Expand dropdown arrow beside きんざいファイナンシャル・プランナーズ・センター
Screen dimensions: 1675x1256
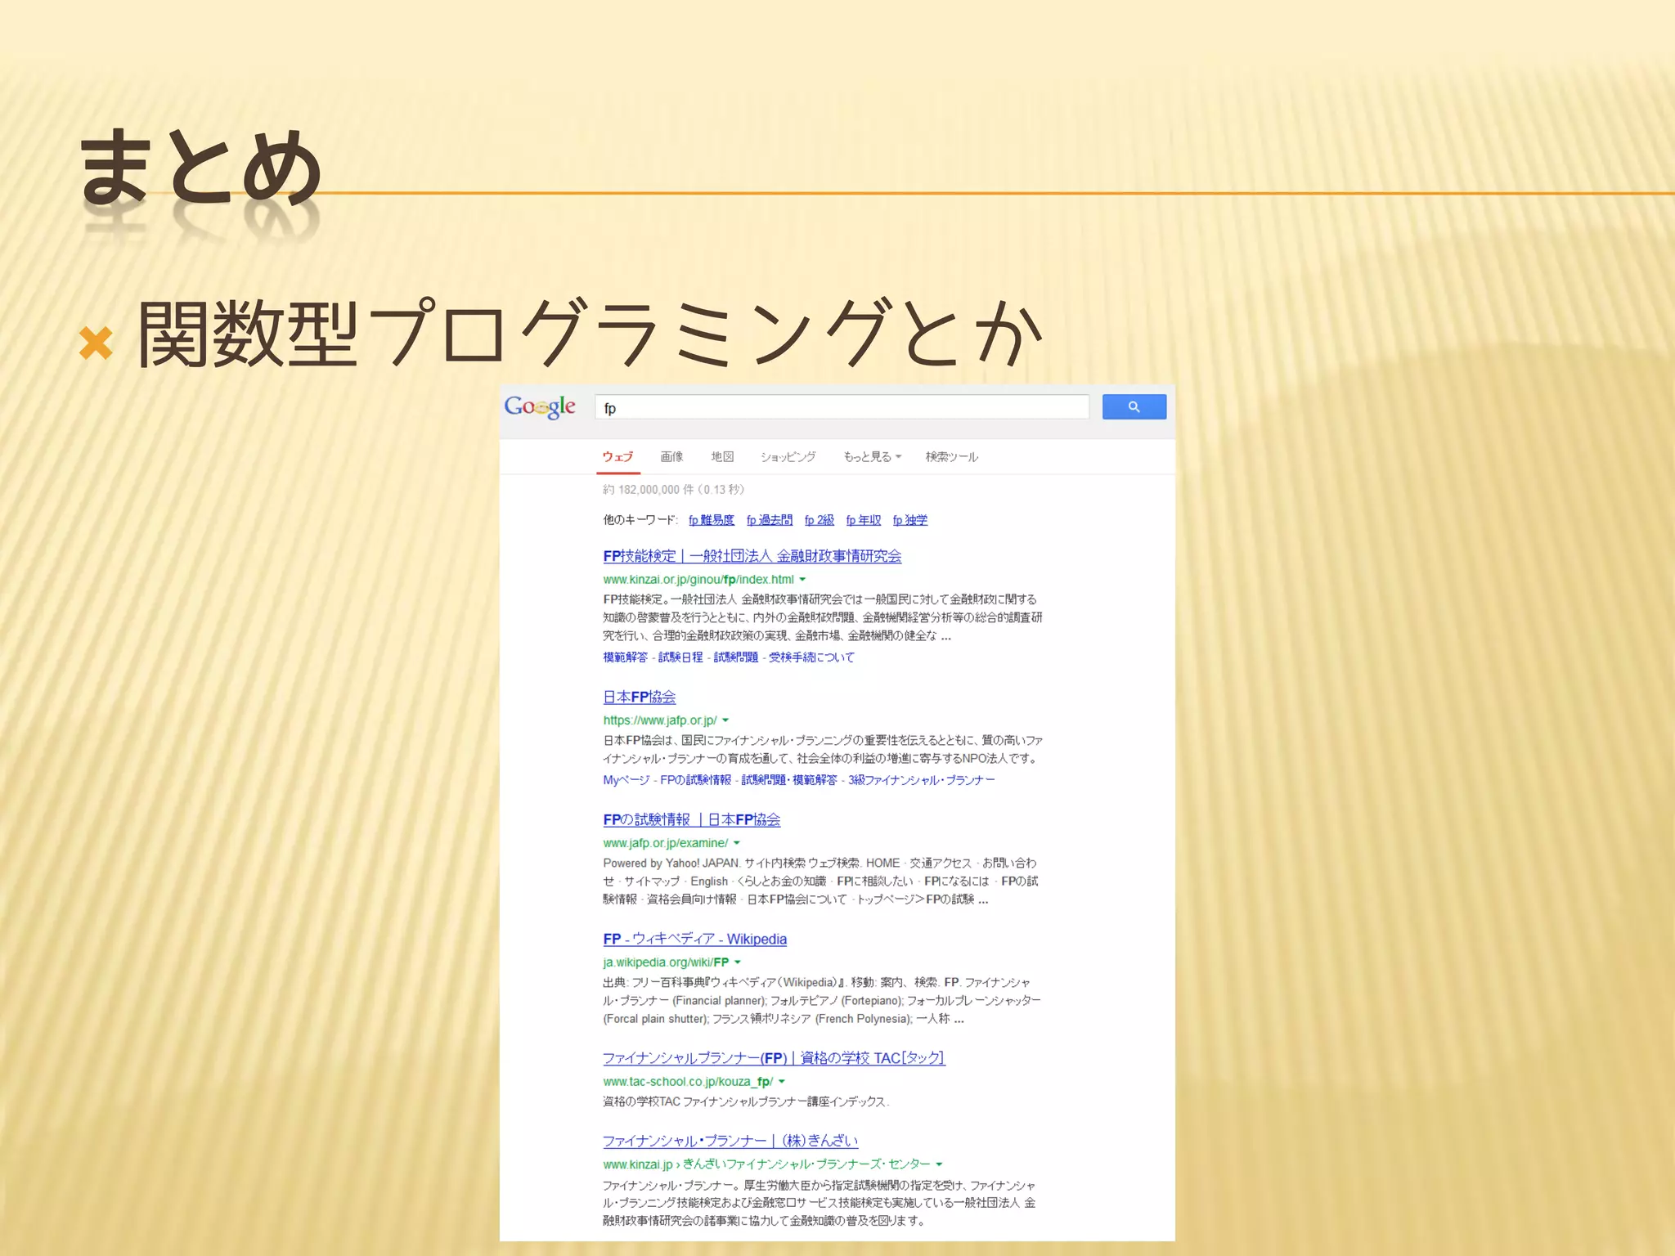[939, 1164]
